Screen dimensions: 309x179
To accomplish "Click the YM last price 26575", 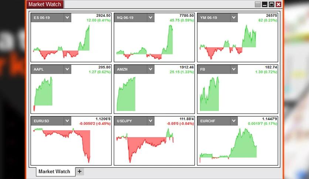I will (x=272, y=16).
